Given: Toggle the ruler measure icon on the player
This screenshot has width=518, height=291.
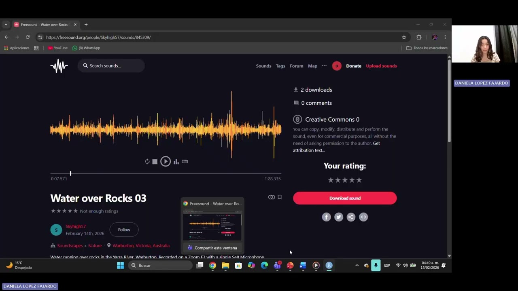Looking at the screenshot, I should click(x=185, y=161).
